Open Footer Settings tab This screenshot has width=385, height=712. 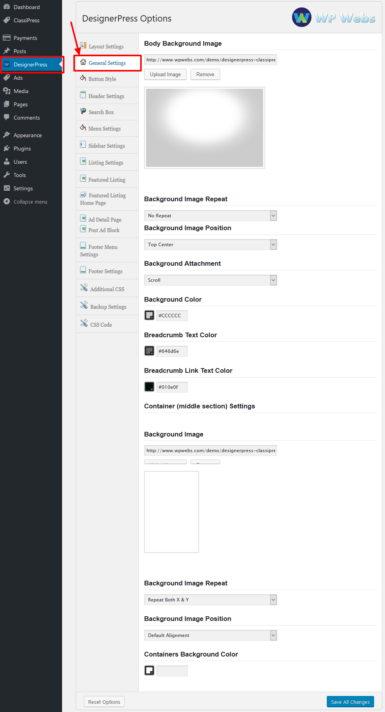pyautogui.click(x=107, y=271)
